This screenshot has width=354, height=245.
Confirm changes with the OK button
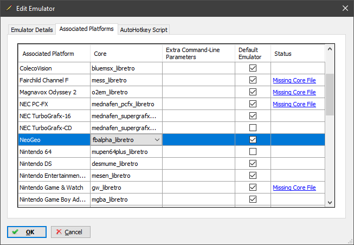27,232
